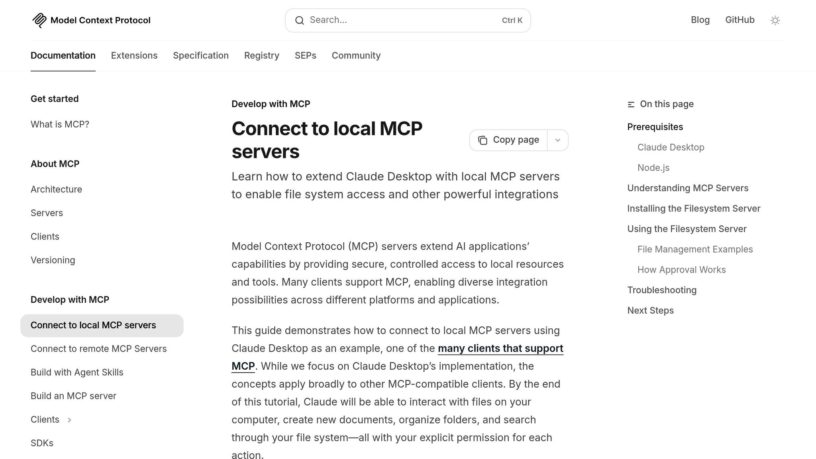816x459 pixels.
Task: Click the copy icon in Copy page button
Action: 483,140
